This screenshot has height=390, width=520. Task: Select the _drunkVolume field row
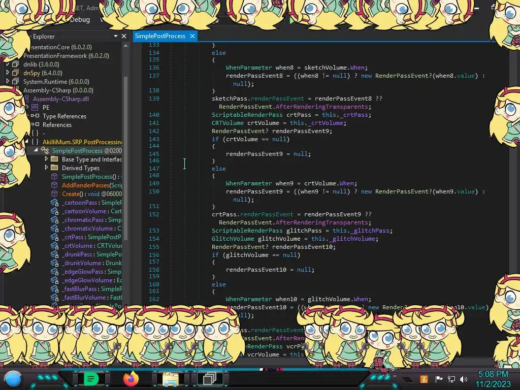(86, 263)
